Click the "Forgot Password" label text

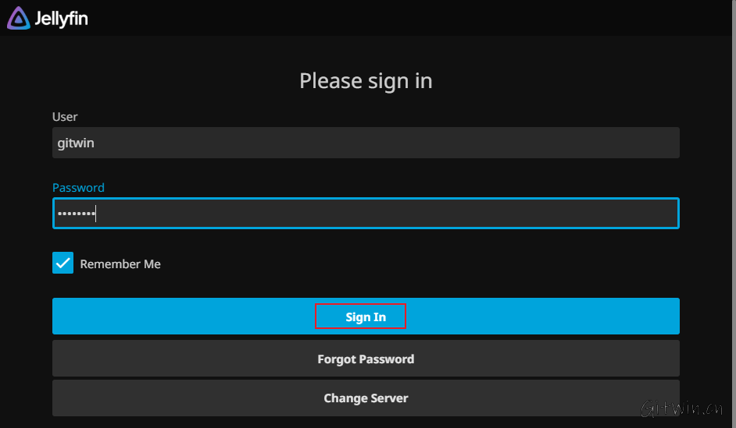coord(366,359)
